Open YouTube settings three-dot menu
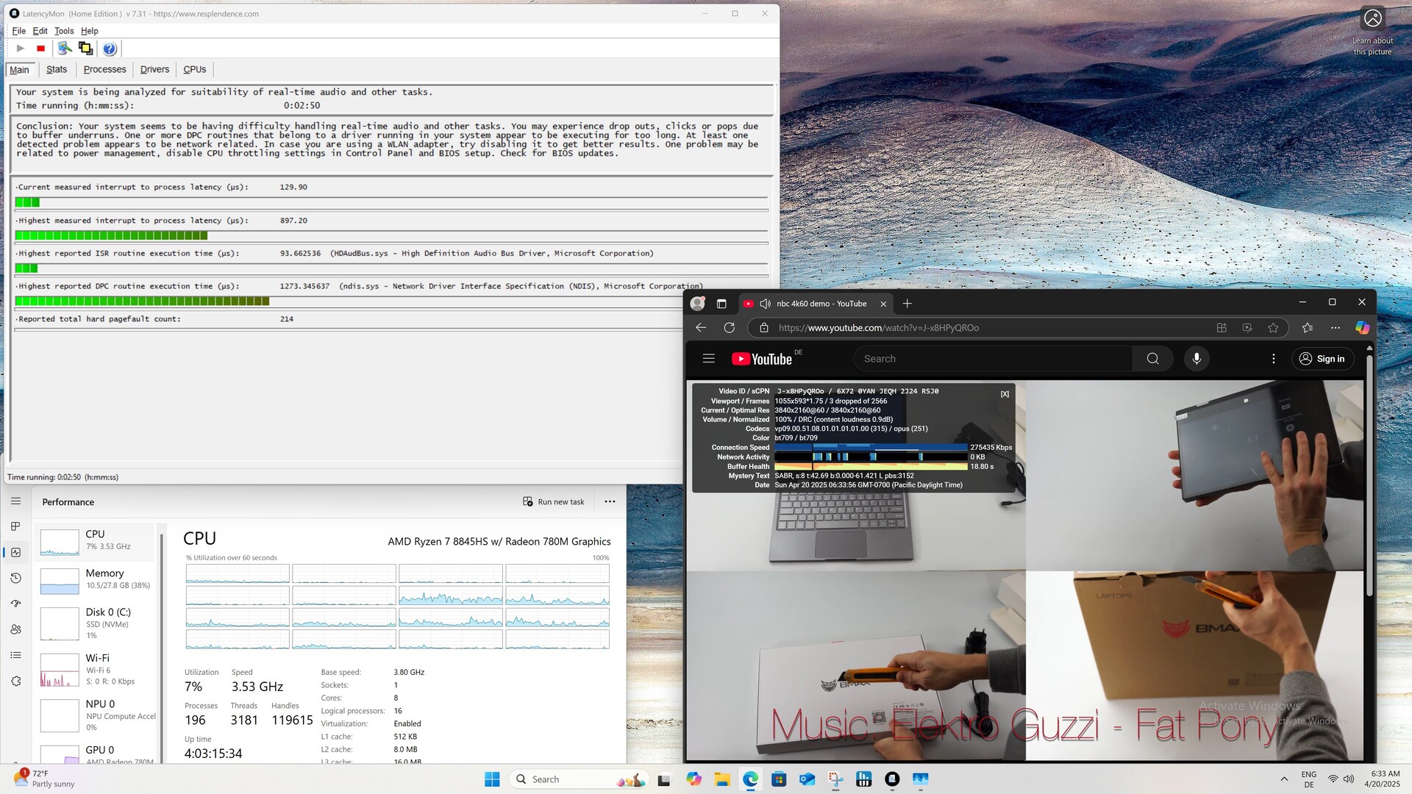Viewport: 1412px width, 794px height. [1274, 359]
